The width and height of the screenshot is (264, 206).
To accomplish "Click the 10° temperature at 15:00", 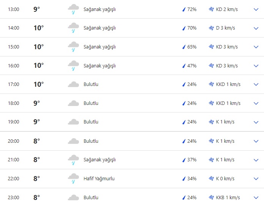I will tap(38, 47).
